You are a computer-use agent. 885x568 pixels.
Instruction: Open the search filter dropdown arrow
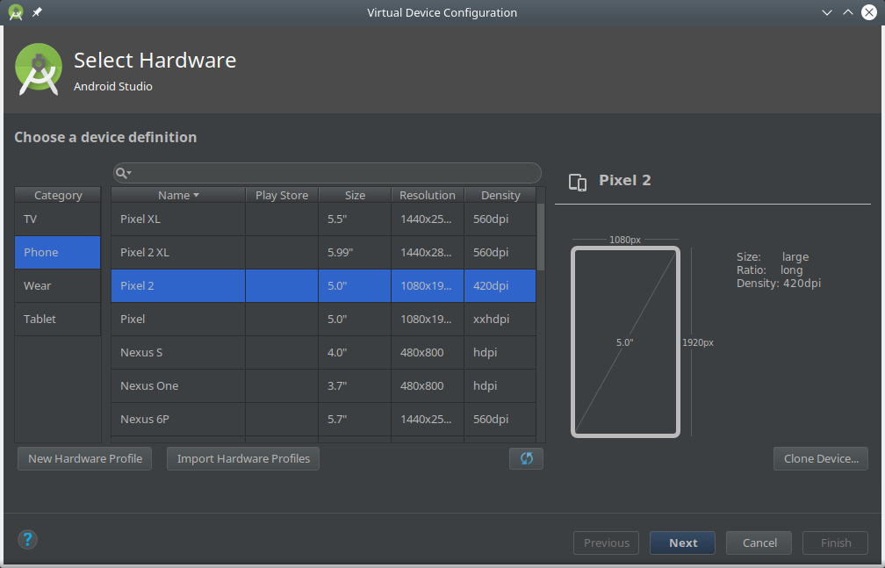(127, 173)
